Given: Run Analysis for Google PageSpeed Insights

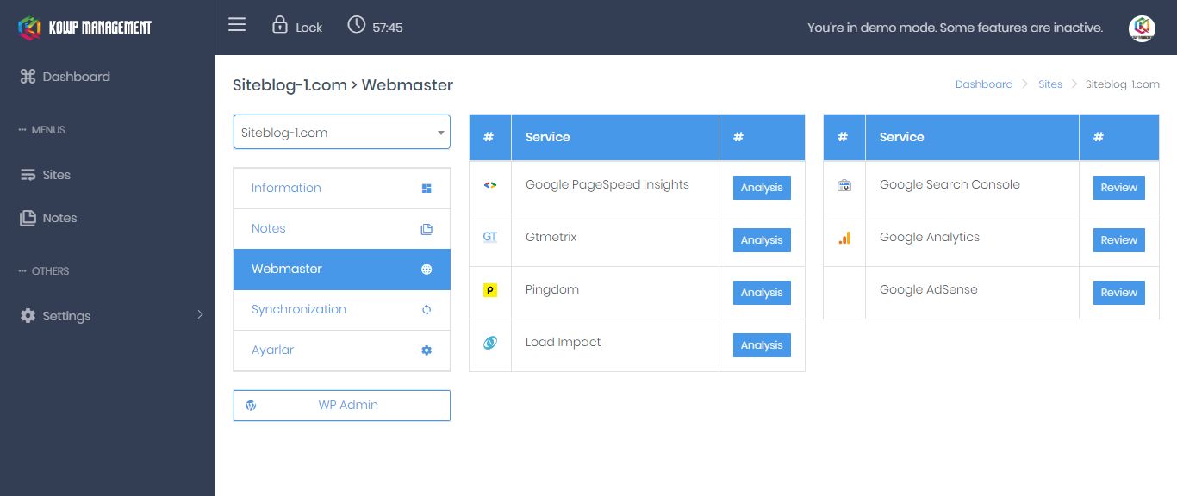Looking at the screenshot, I should (762, 188).
